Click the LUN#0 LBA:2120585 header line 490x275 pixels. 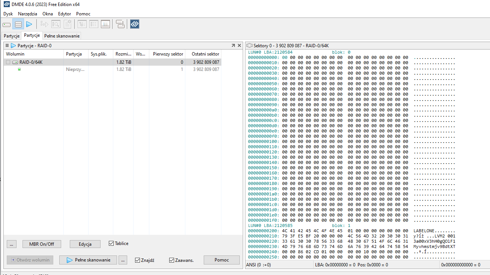(270, 225)
